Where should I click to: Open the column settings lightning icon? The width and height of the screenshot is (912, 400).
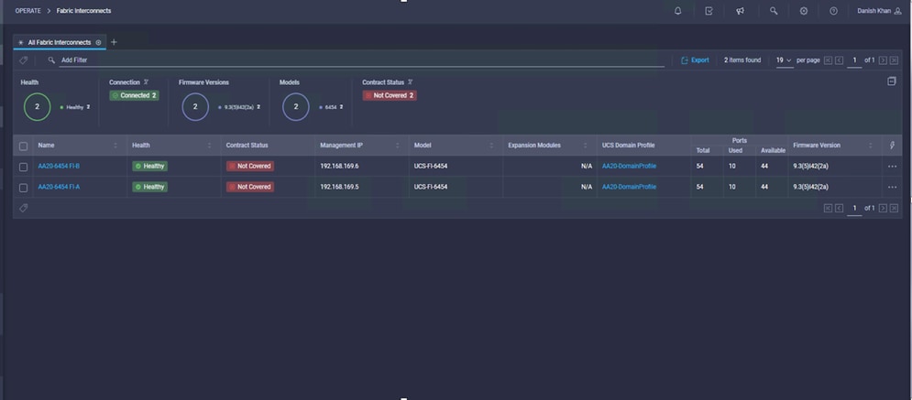pyautogui.click(x=892, y=146)
